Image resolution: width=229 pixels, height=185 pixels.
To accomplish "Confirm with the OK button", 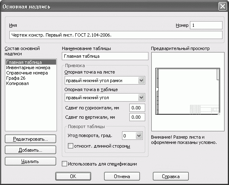I will click(x=73, y=176).
